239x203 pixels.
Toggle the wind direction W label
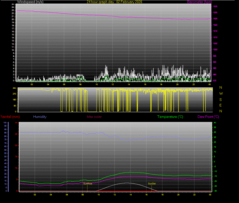pyautogui.click(x=220, y=93)
